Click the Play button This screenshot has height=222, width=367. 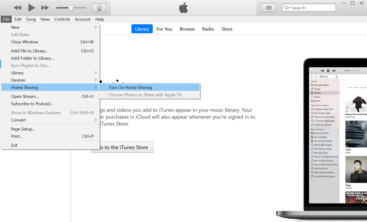pyautogui.click(x=31, y=8)
